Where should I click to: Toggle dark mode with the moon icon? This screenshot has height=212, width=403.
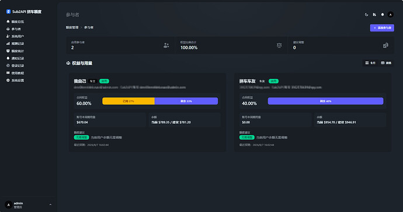[x=367, y=15]
